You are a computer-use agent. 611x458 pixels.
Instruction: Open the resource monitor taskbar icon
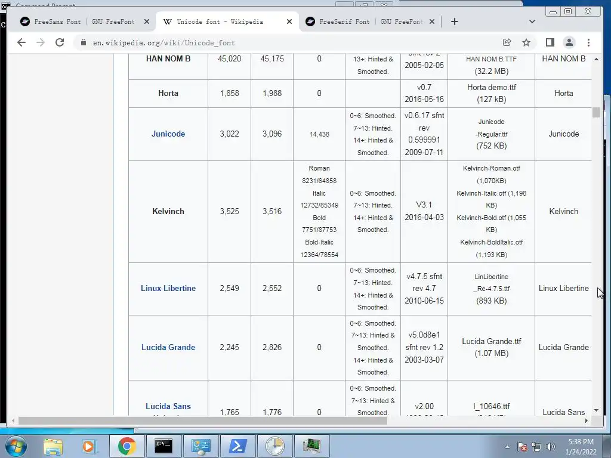[x=311, y=446]
